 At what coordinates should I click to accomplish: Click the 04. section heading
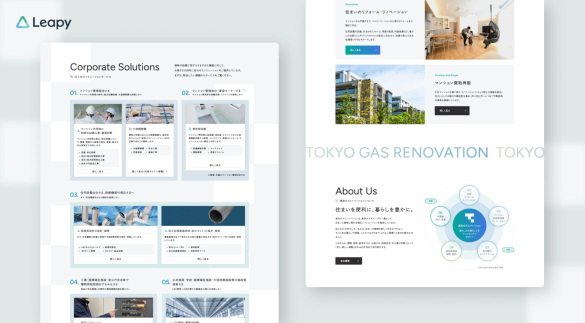click(x=100, y=284)
